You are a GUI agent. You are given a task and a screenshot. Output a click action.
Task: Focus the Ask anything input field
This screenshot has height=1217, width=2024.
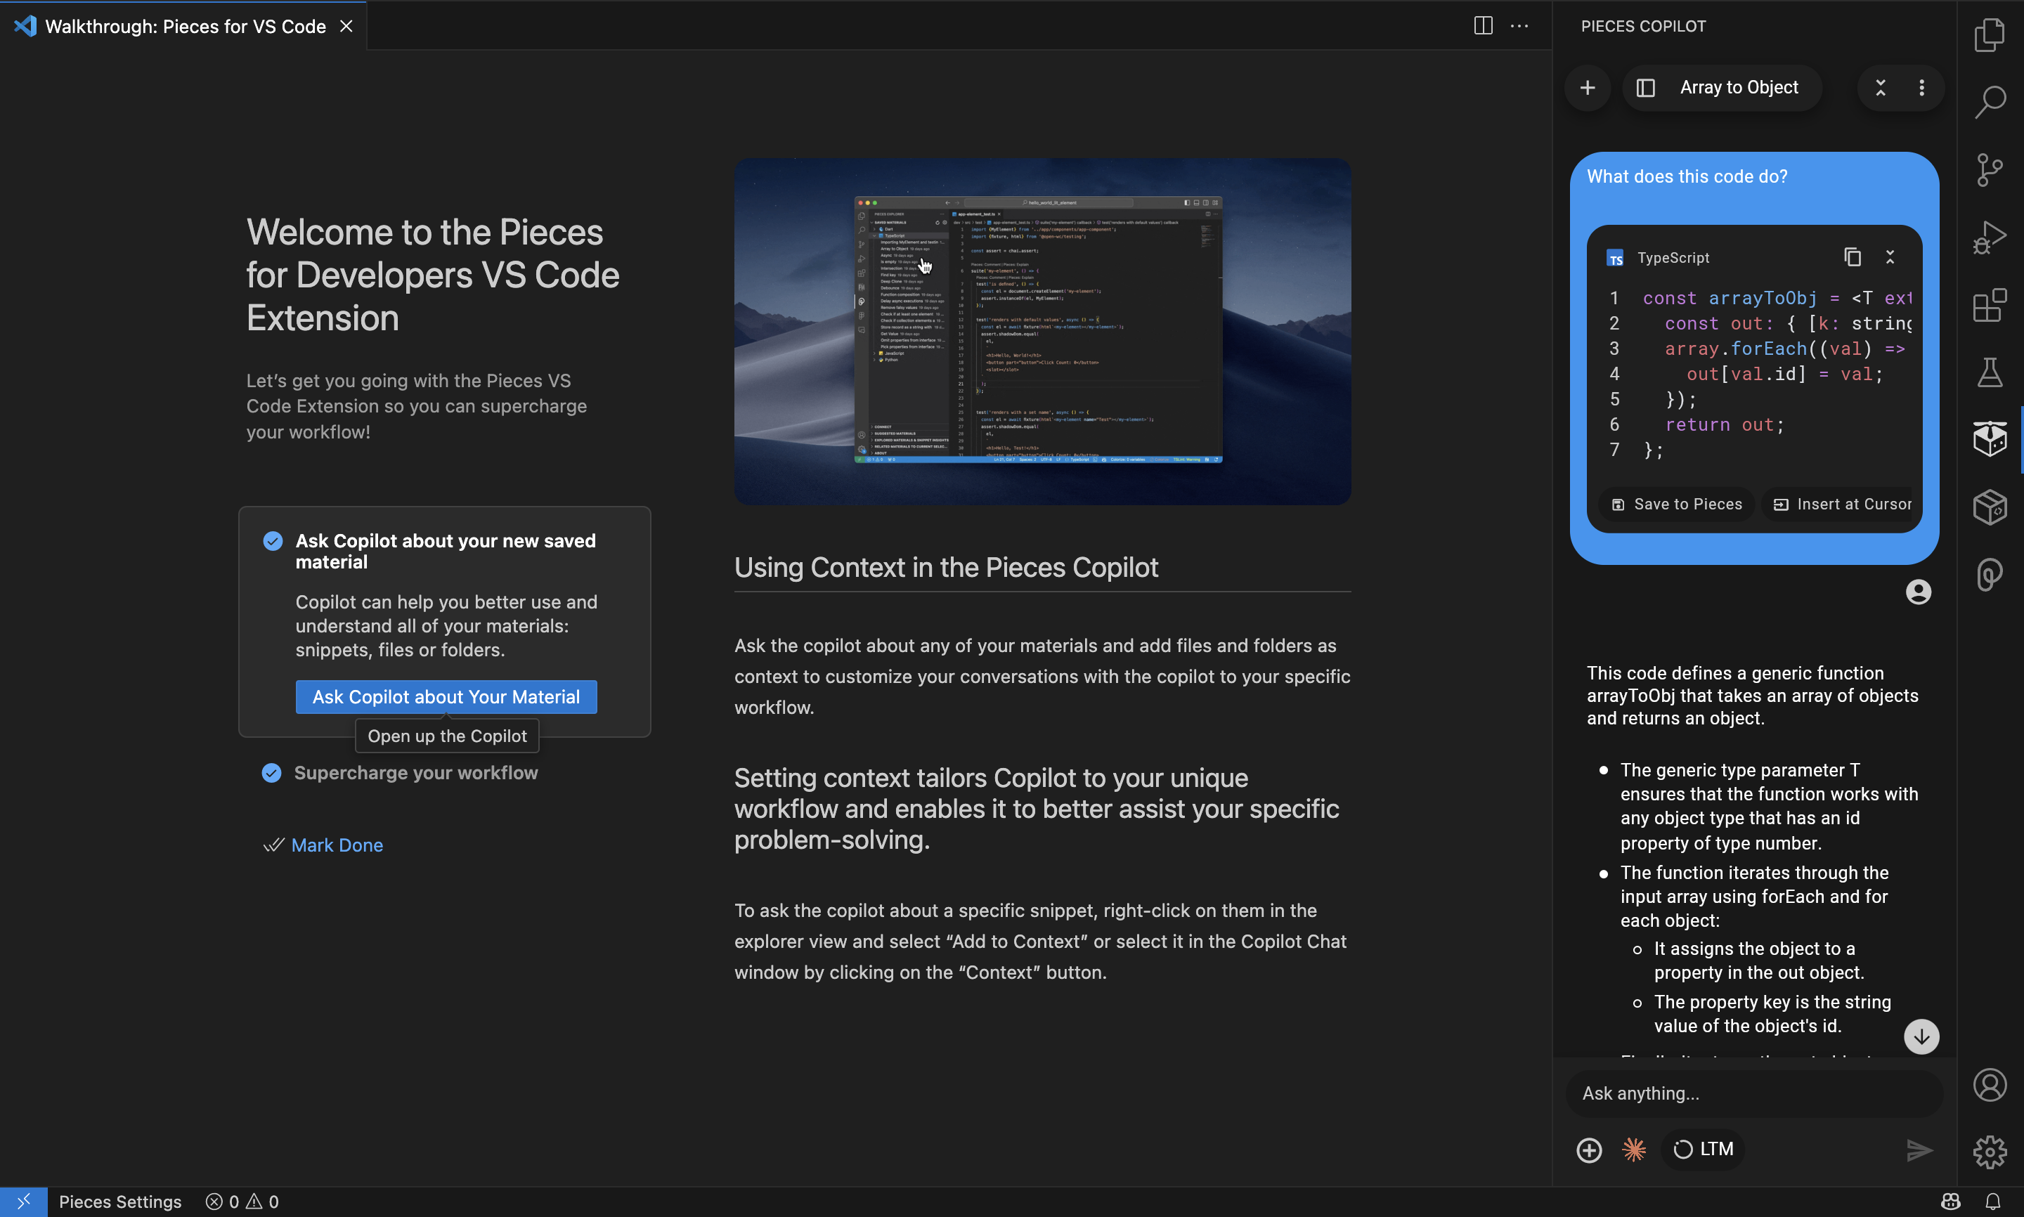(1754, 1093)
